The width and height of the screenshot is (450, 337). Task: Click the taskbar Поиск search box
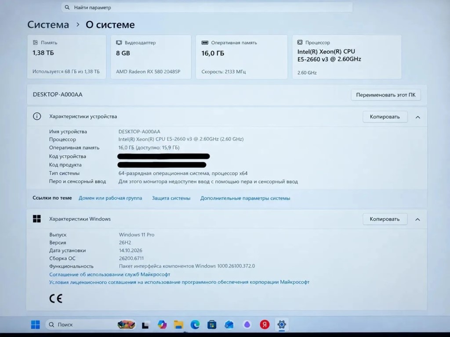[x=91, y=325]
